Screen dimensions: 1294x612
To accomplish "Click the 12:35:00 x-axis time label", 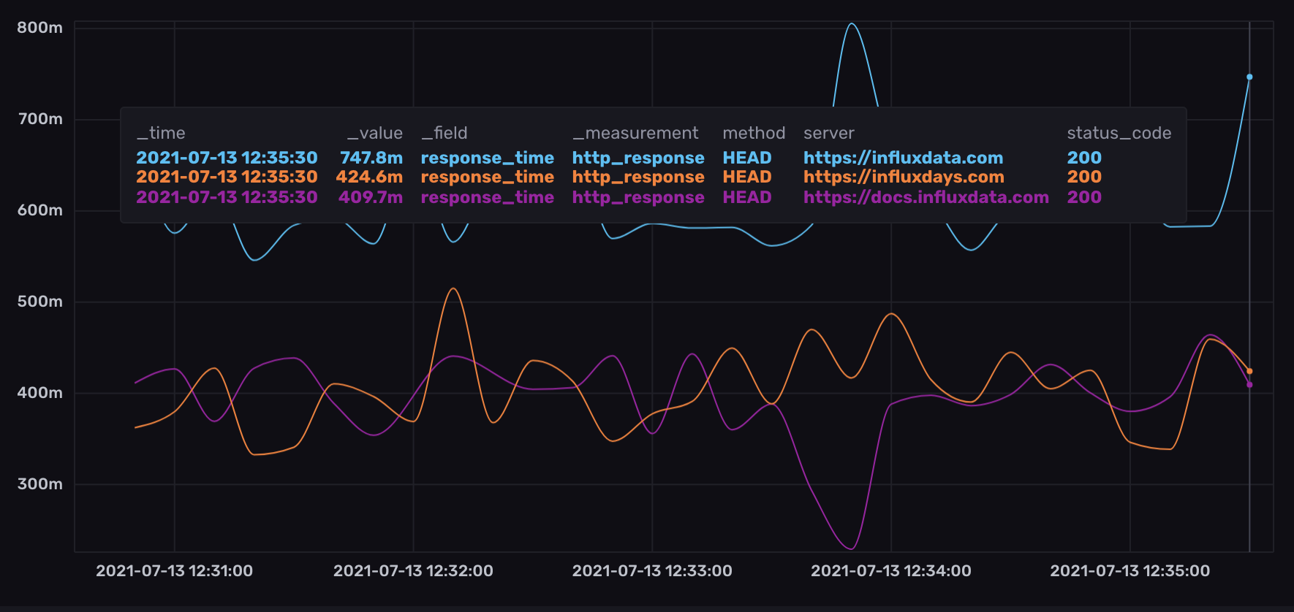I will 1130,571.
